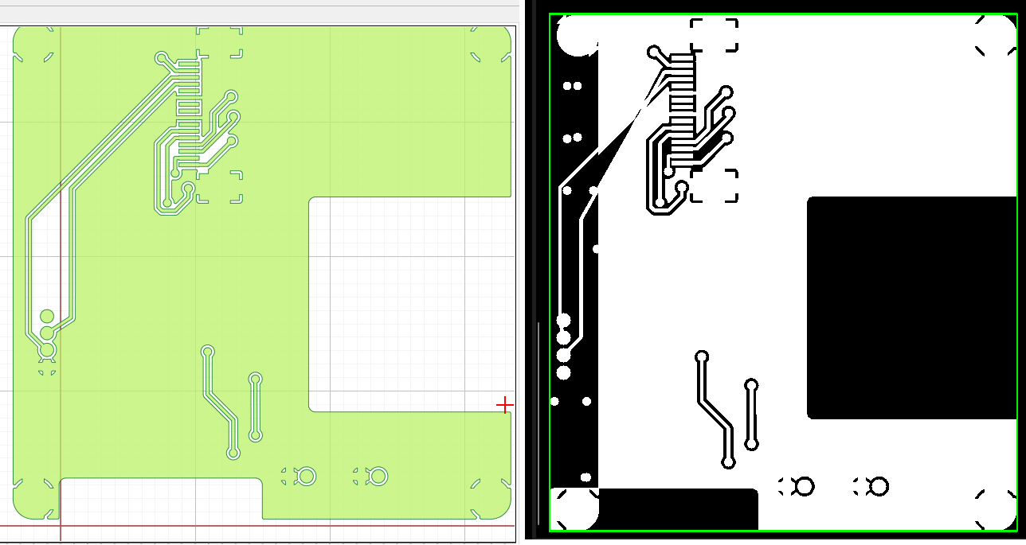Click the bottom via of the diagonal trace in the right image
Image resolution: width=1026 pixels, height=545 pixels.
pyautogui.click(x=728, y=461)
